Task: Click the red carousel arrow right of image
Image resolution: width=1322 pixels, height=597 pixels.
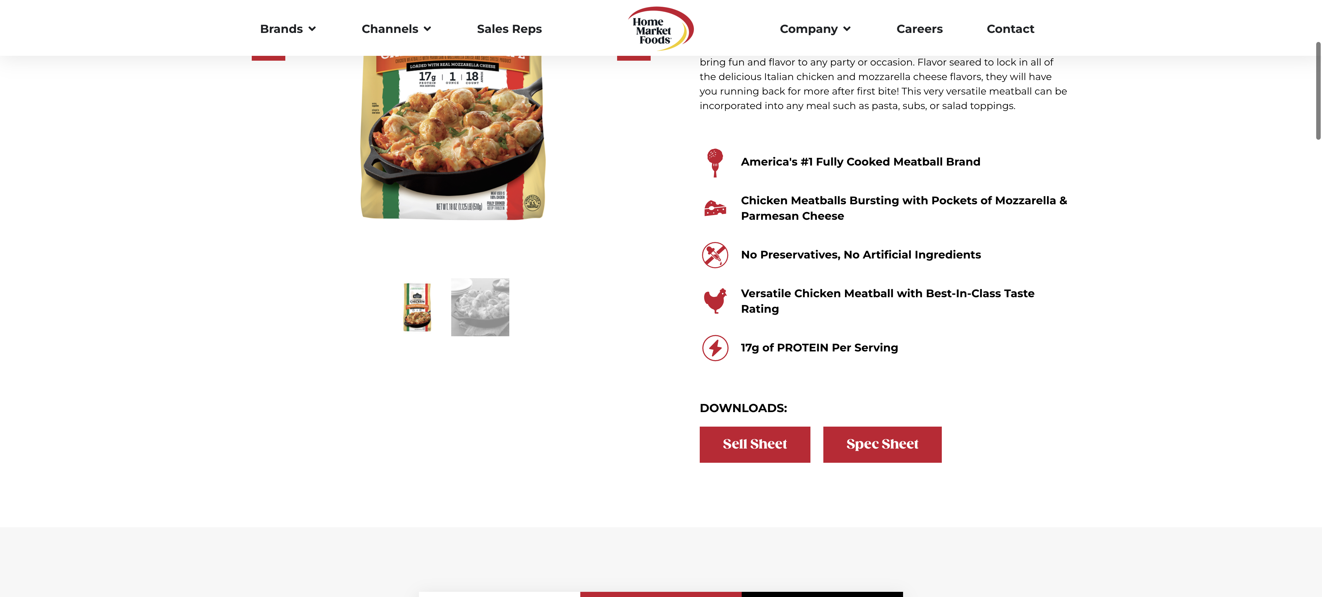Action: (x=634, y=58)
